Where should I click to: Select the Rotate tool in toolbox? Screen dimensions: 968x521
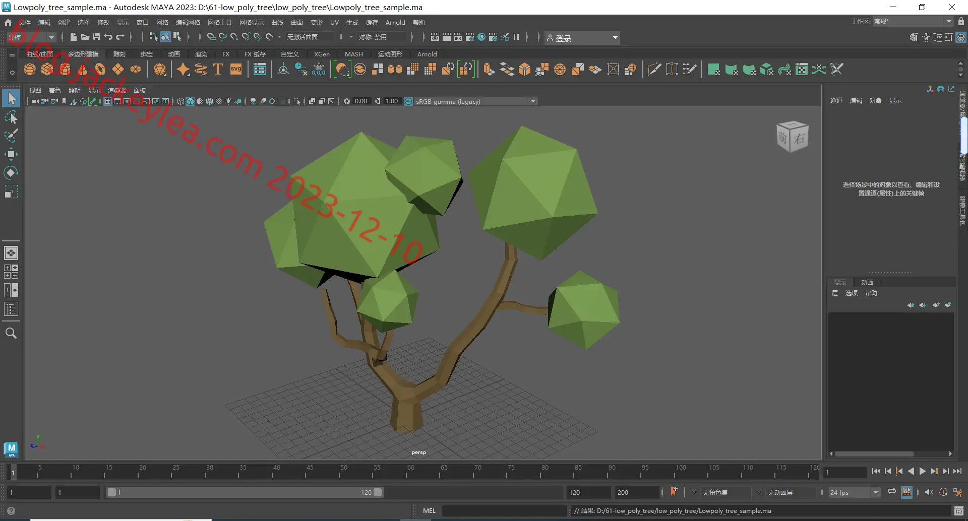[x=11, y=173]
